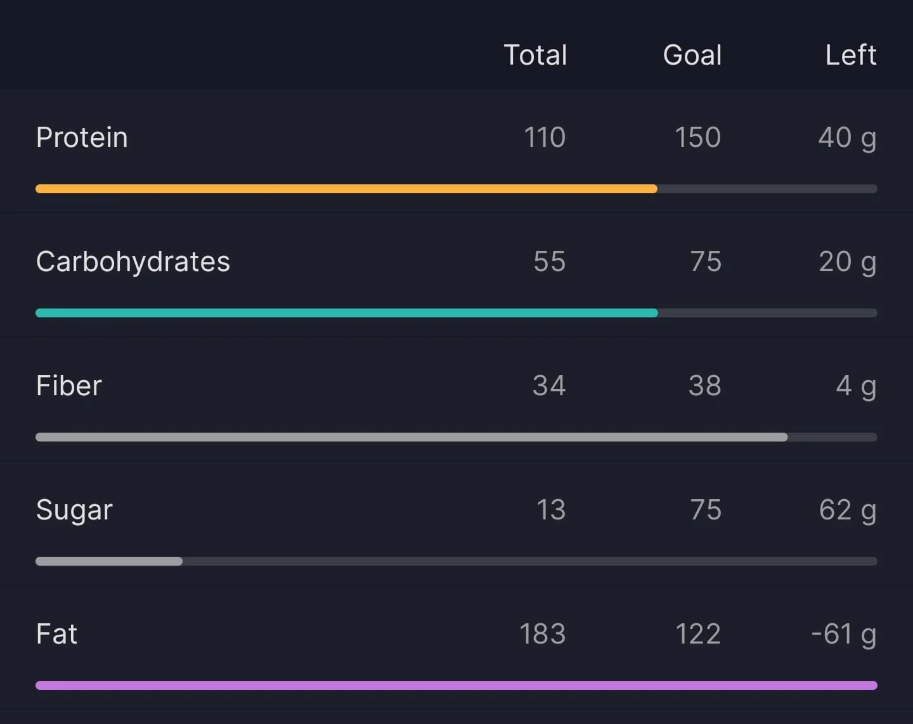Click the Fat total value 183

coord(543,634)
